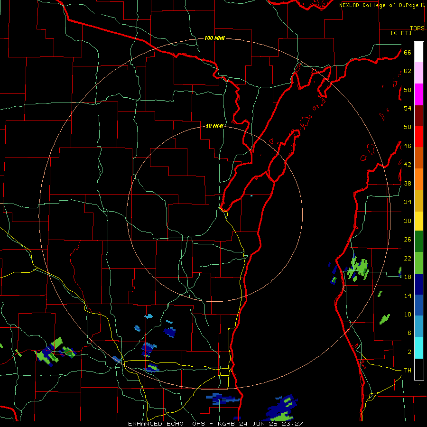The width and height of the screenshot is (427, 427).
Task: Click the dark green 26 kft legend swatch
Action: click(419, 241)
